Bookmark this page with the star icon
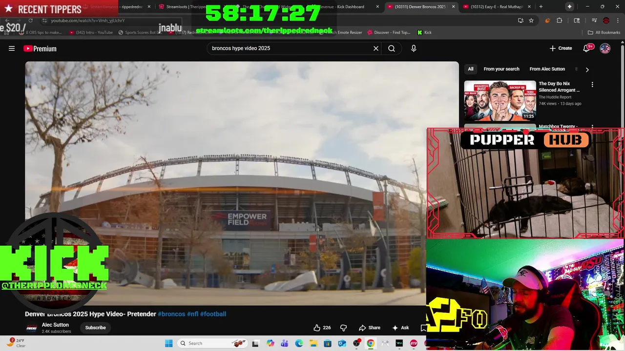Screen dimensions: 625x351 point(531,20)
